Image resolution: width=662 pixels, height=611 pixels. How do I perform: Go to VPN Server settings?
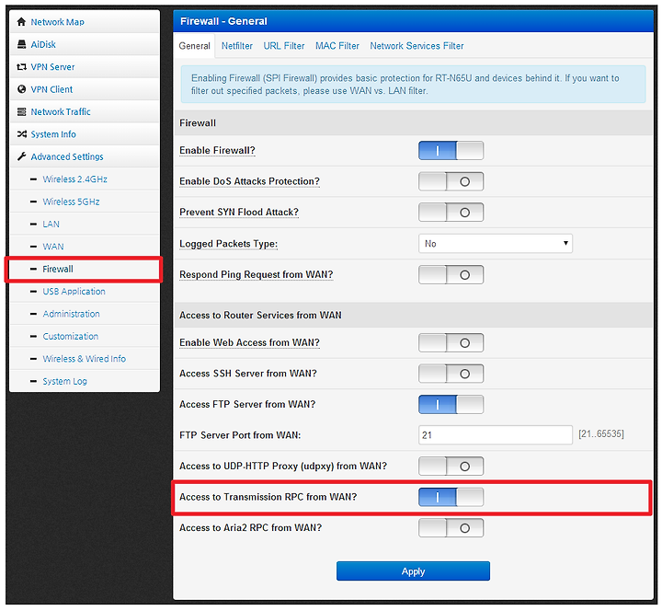52,67
